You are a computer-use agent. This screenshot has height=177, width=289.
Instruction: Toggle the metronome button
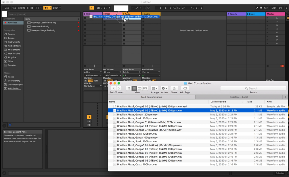tap(47, 8)
